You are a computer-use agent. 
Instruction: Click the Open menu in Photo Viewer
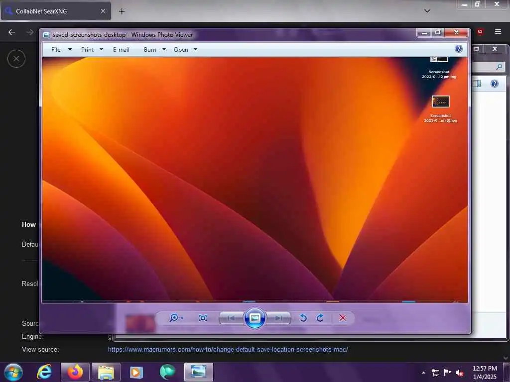(x=181, y=50)
